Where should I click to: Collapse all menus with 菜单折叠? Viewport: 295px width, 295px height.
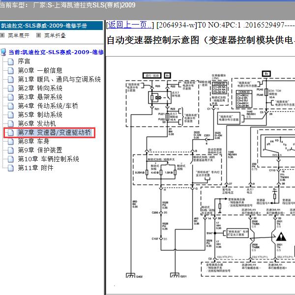55,35
